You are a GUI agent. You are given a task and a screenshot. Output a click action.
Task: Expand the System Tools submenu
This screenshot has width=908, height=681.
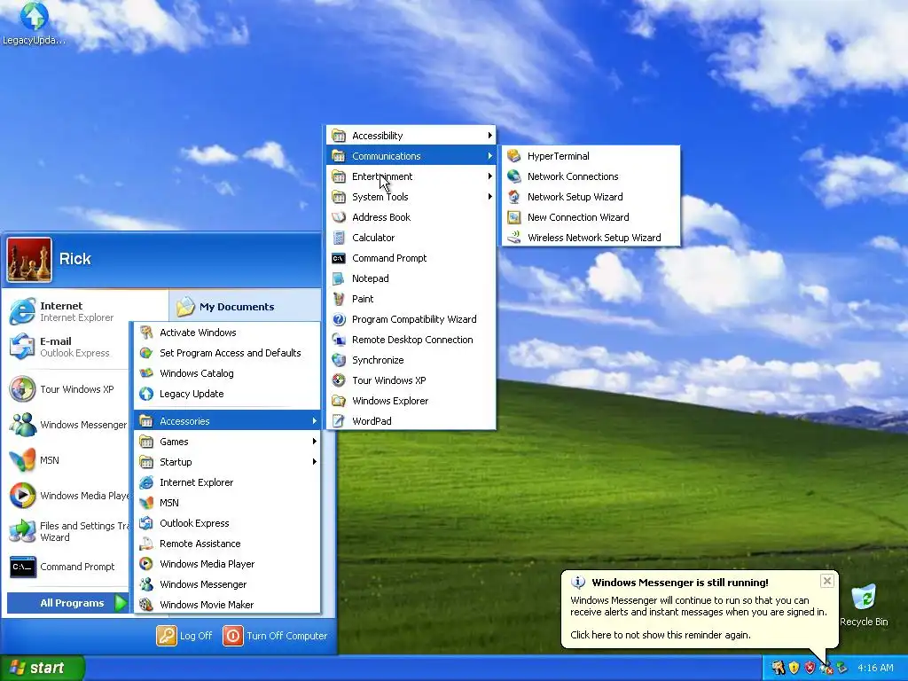click(411, 197)
